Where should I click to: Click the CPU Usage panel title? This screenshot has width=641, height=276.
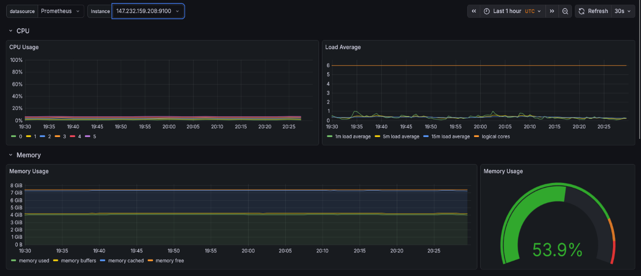[24, 47]
